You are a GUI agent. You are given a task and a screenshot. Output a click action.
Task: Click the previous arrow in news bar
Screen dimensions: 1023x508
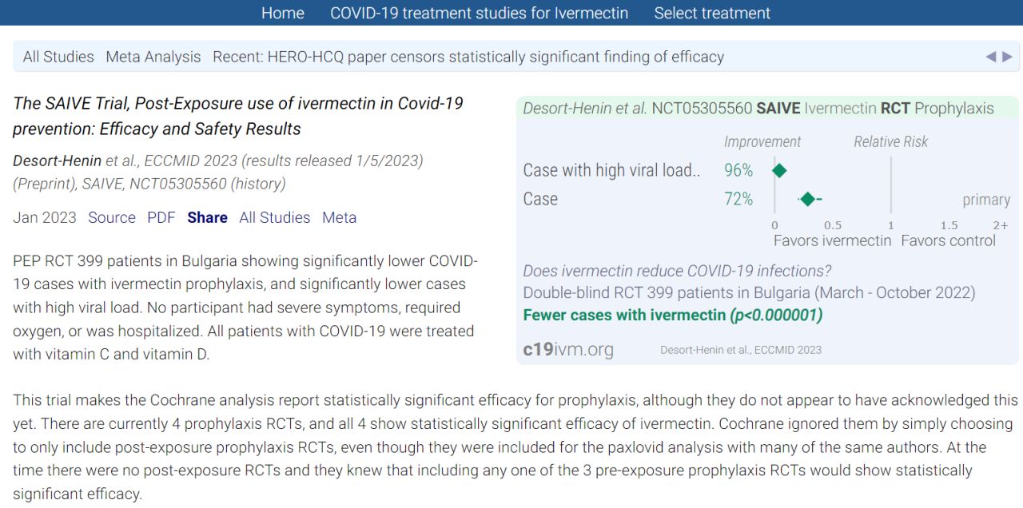(x=991, y=57)
